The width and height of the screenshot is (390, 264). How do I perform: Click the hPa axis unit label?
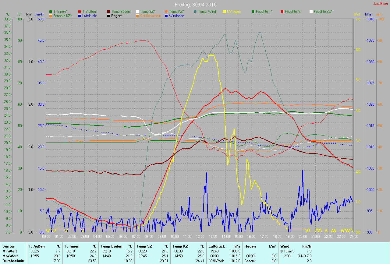[368, 14]
